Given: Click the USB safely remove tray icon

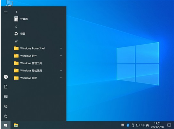Looking at the screenshot, I should (133, 125).
